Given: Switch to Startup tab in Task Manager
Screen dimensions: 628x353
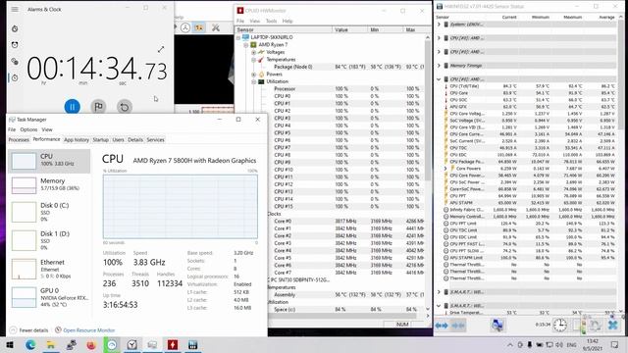Looking at the screenshot, I should [x=100, y=139].
